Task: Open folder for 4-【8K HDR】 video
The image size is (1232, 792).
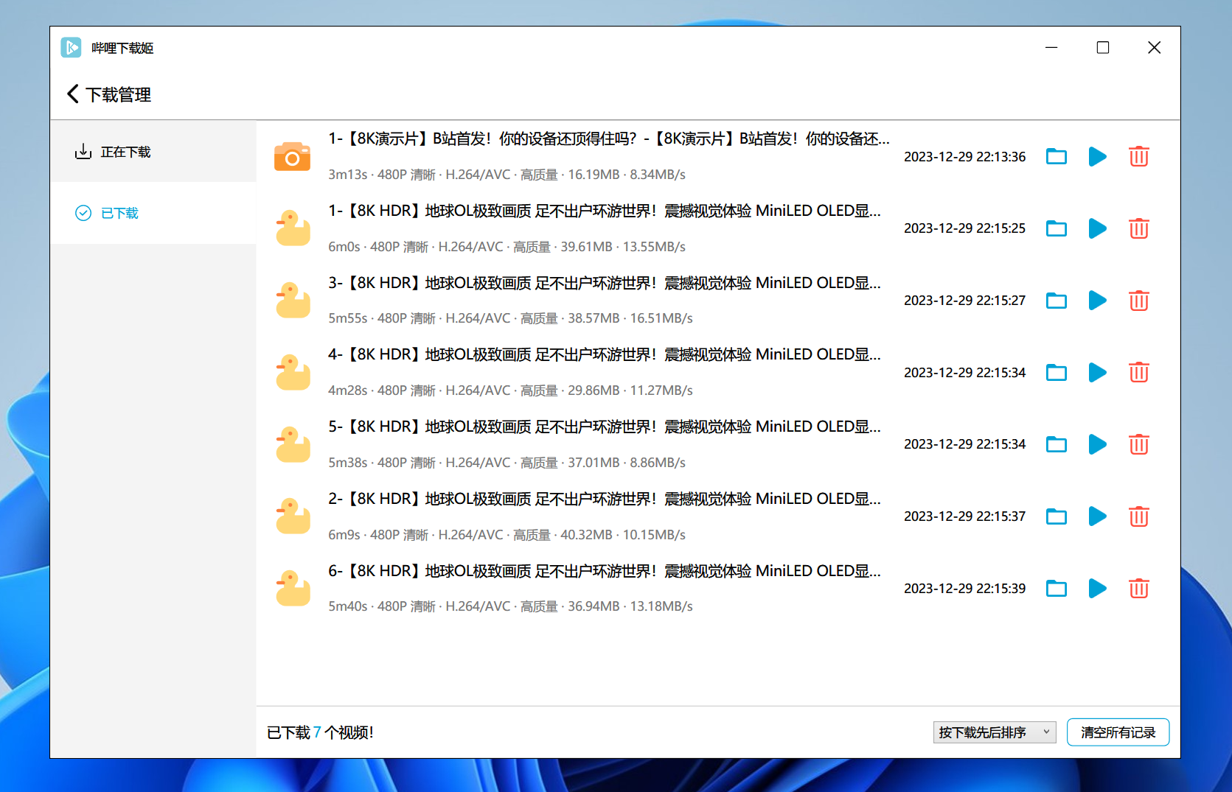Action: (1057, 373)
